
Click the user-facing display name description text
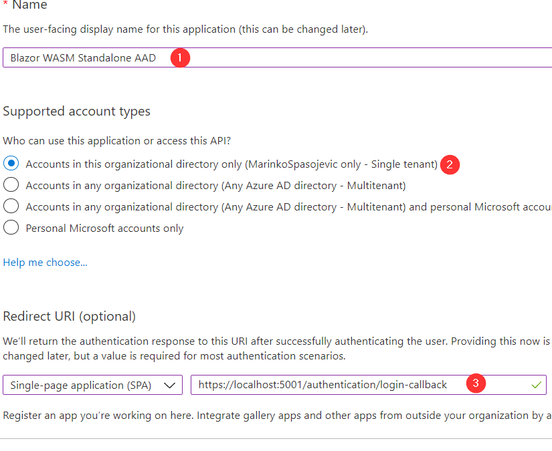click(x=185, y=29)
